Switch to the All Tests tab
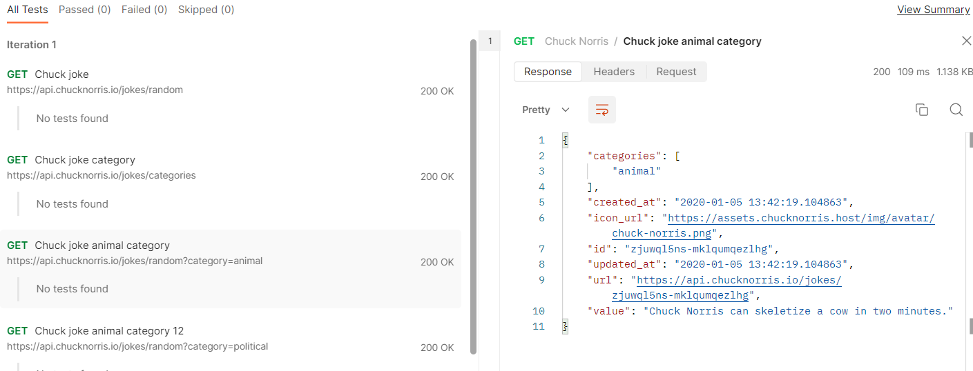 pyautogui.click(x=28, y=10)
